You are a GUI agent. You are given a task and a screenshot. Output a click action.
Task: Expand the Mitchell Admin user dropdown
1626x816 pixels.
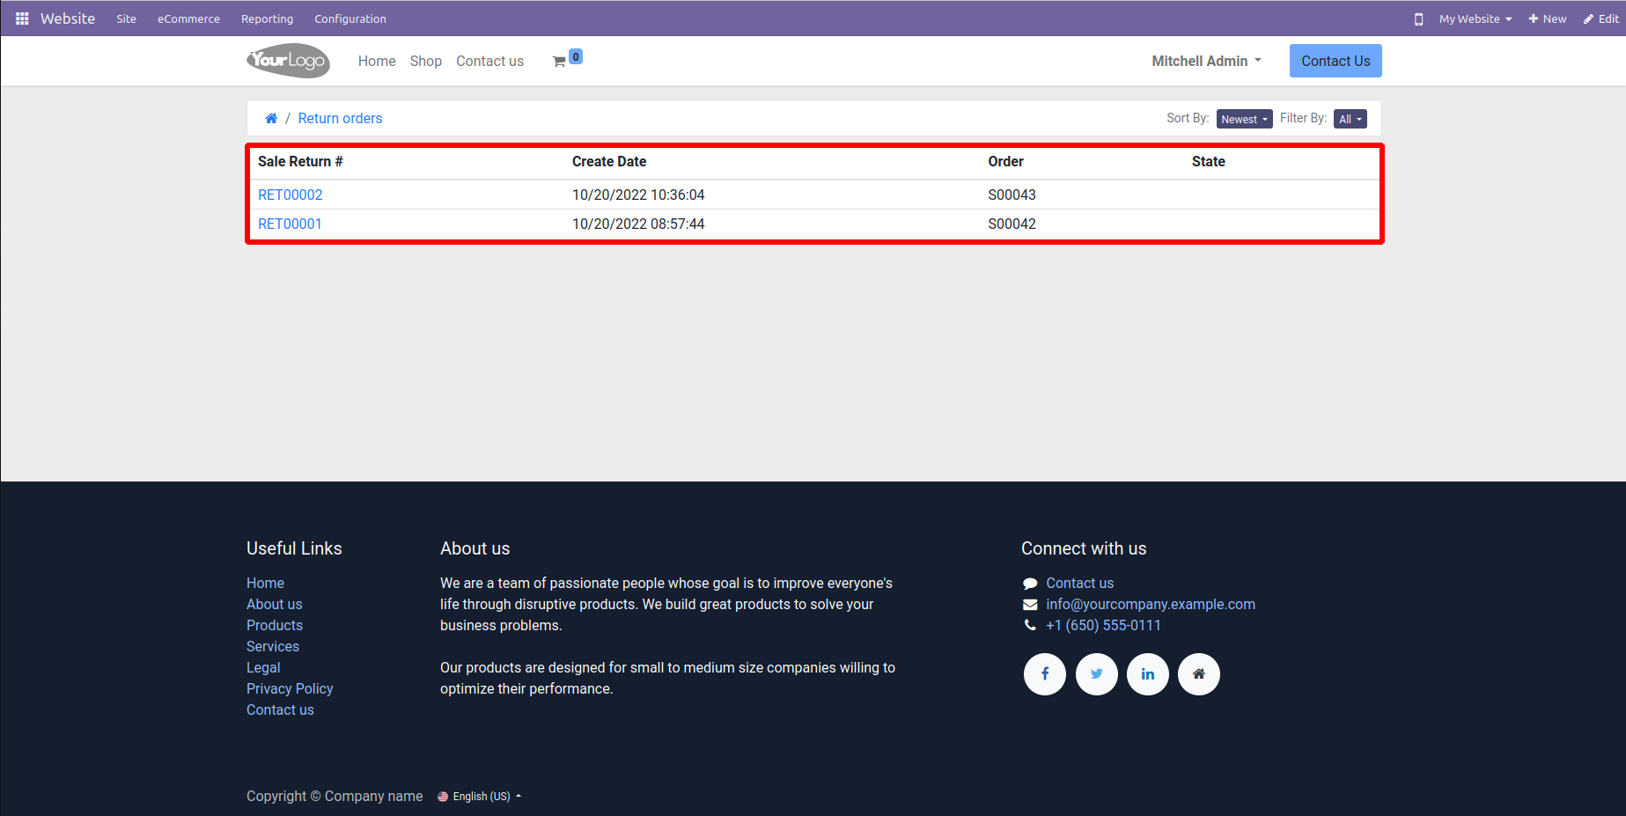pyautogui.click(x=1206, y=61)
